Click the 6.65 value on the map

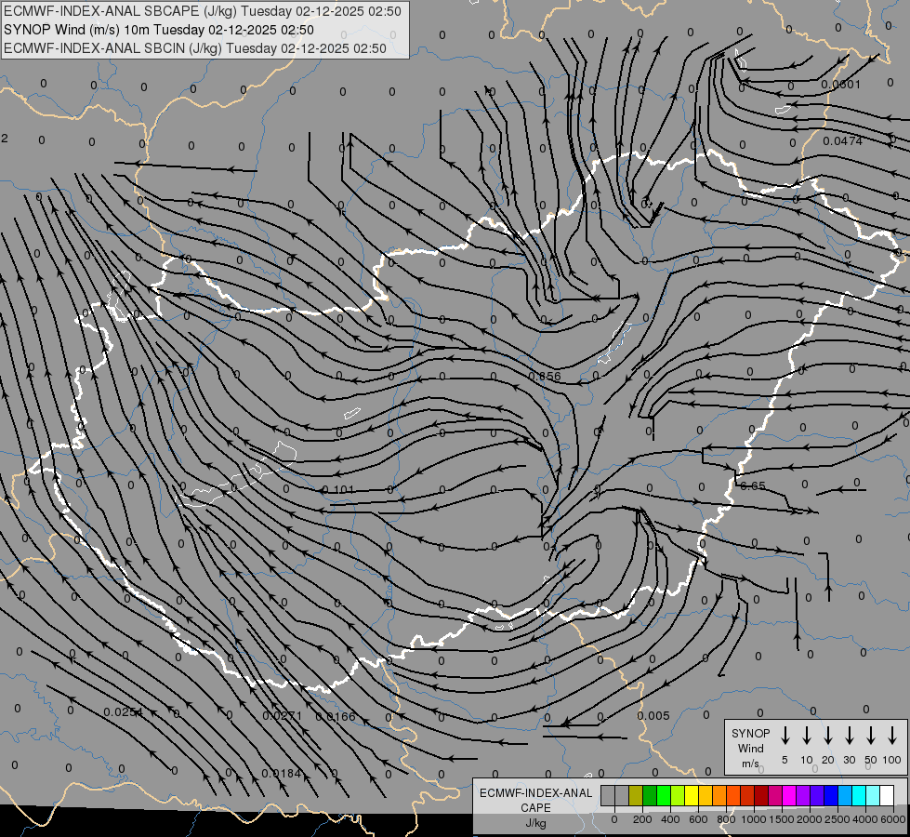[x=753, y=486]
